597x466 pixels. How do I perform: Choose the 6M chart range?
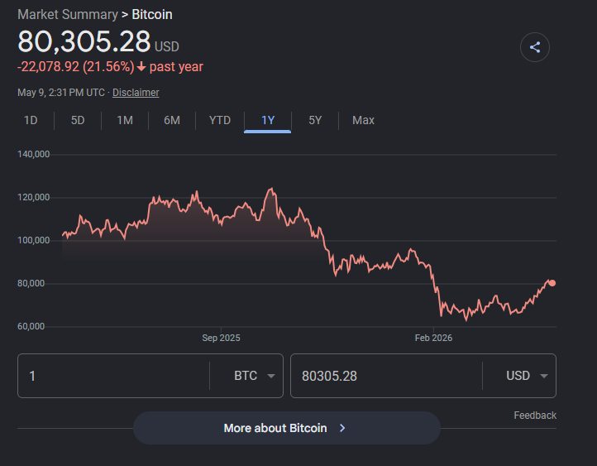point(172,120)
